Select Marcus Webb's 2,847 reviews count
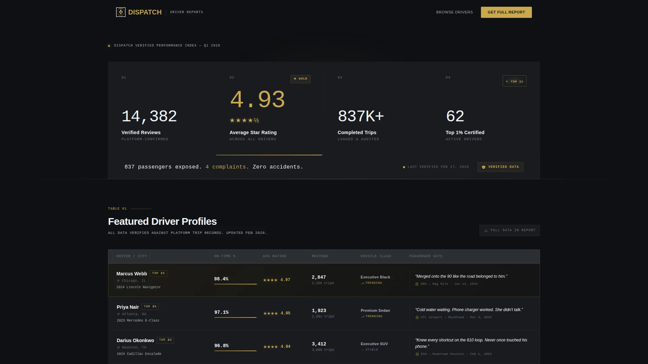 (x=319, y=277)
